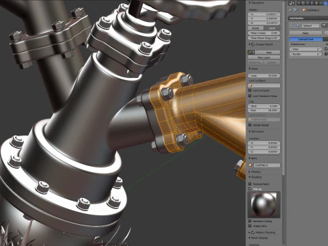The width and height of the screenshot is (328, 246).
Task: Click the 3D Cursor X location field
Action: point(264,143)
